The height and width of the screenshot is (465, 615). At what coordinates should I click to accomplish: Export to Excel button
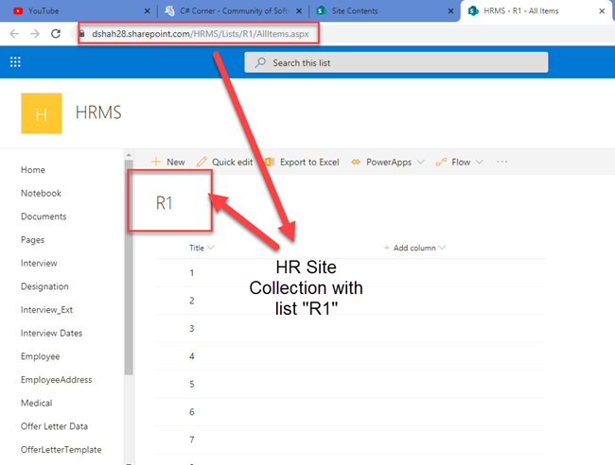tap(302, 162)
